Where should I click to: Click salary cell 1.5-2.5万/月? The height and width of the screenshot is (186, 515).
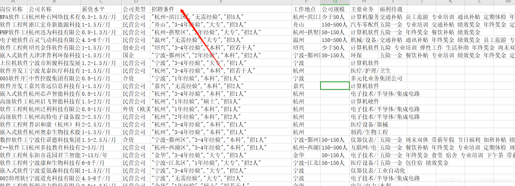(x=101, y=140)
